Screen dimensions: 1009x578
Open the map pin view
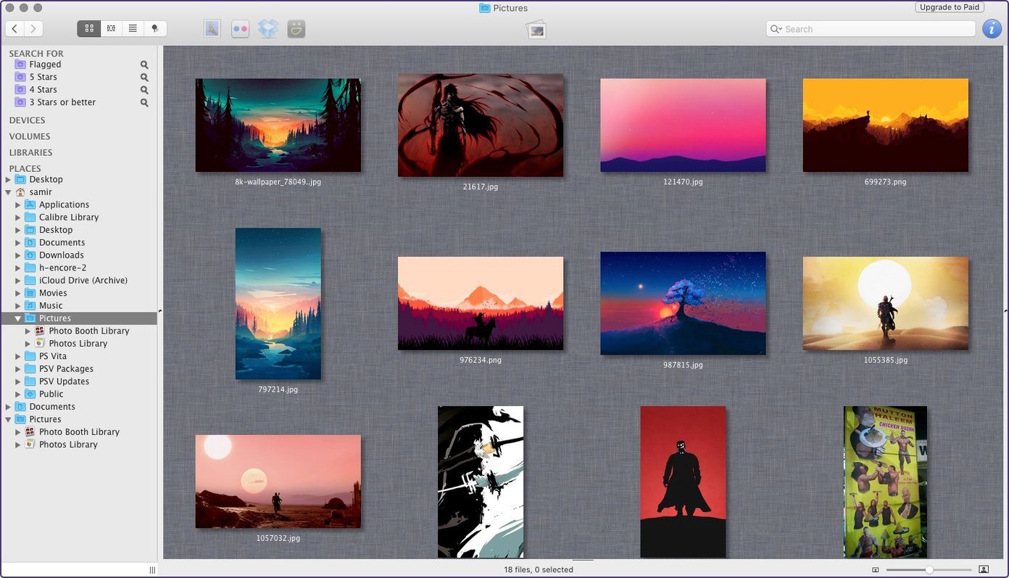click(155, 29)
